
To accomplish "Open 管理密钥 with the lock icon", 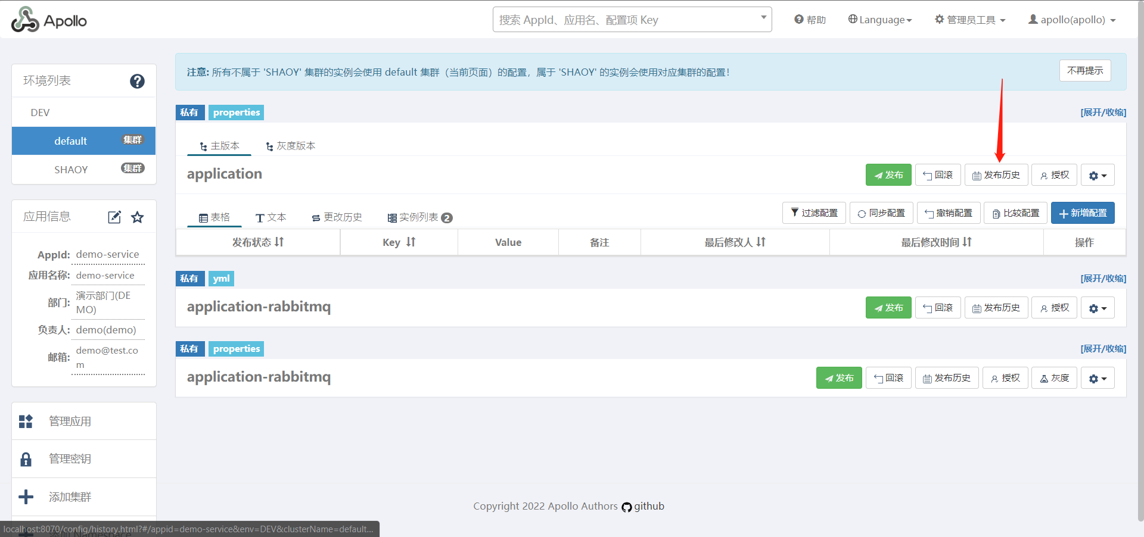I will (x=70, y=459).
